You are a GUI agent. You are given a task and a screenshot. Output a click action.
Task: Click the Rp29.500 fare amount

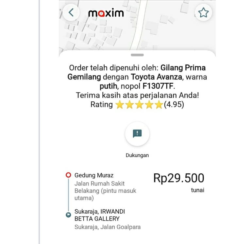point(178,178)
